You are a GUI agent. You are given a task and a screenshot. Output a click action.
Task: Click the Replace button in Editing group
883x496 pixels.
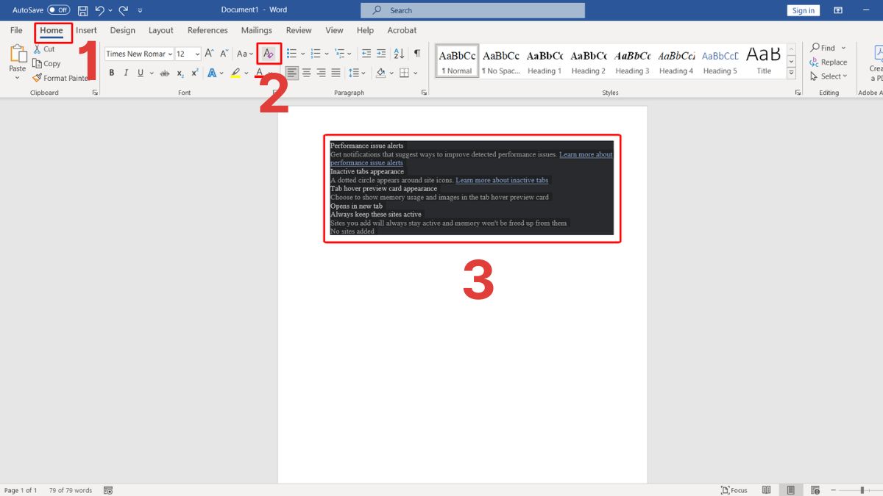[829, 62]
